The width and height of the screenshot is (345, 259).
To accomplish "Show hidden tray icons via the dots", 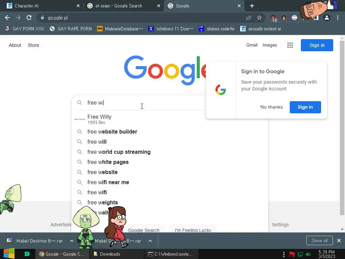I will click(x=284, y=254).
